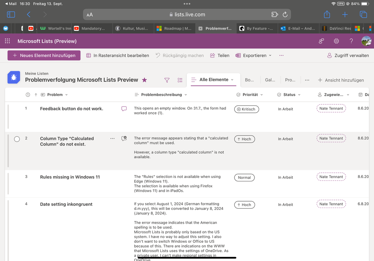Click In Rasteransicht bearbeiten

tap(118, 55)
